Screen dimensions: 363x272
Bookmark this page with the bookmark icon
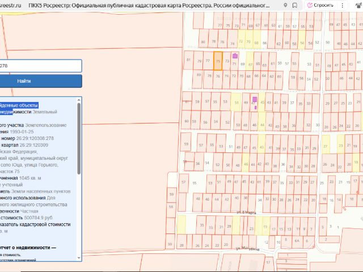pos(295,5)
